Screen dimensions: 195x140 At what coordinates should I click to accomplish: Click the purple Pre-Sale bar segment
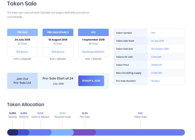pos(85,132)
